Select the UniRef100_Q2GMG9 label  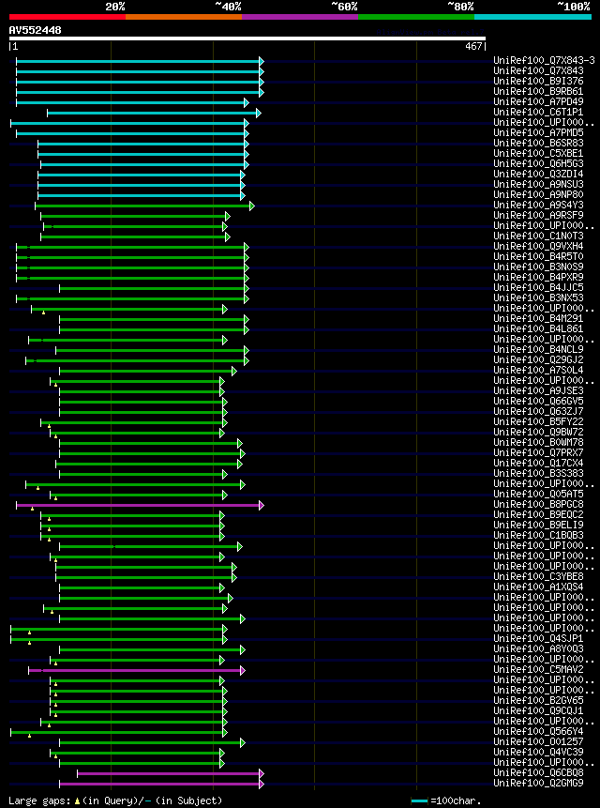[539, 783]
